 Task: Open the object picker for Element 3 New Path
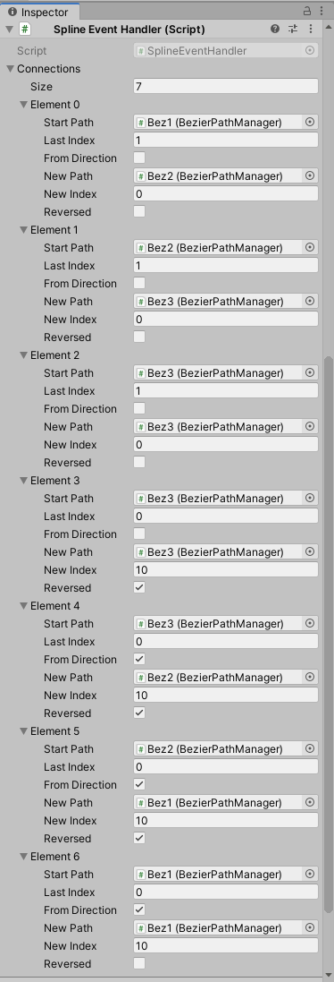pos(310,551)
